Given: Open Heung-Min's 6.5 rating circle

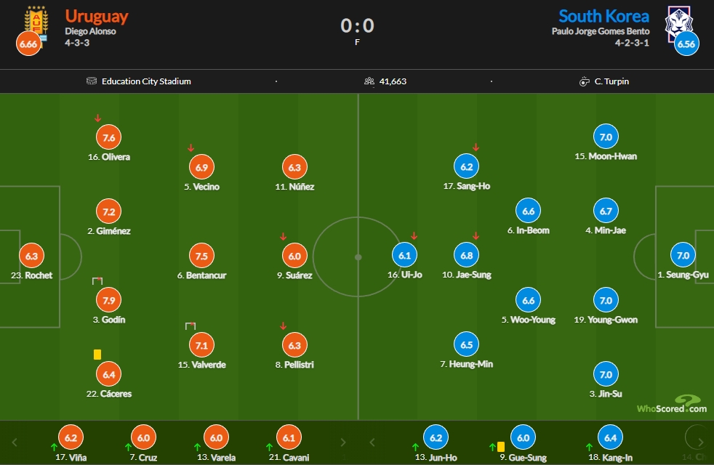Looking at the screenshot, I should (467, 344).
